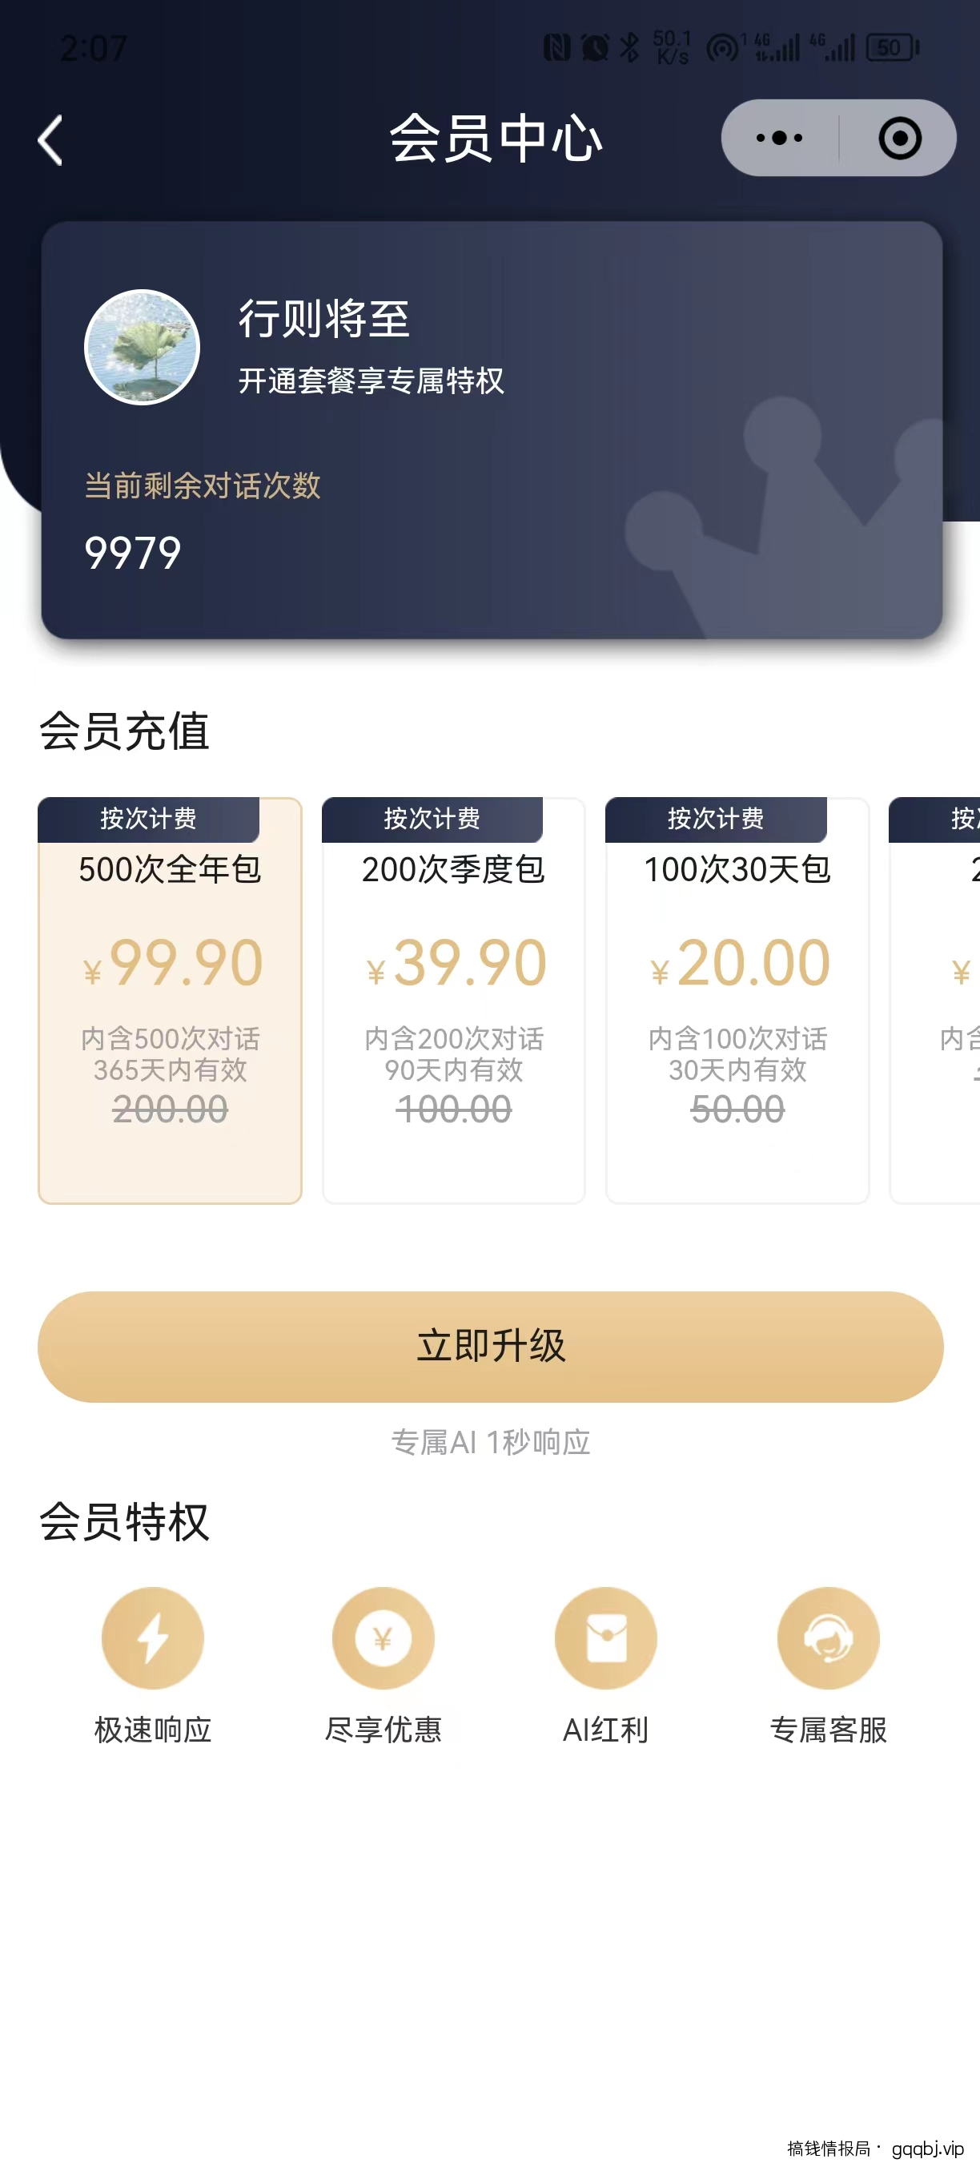Tap the 按次计费 tag on 500次 plan
The image size is (980, 2163).
(148, 819)
